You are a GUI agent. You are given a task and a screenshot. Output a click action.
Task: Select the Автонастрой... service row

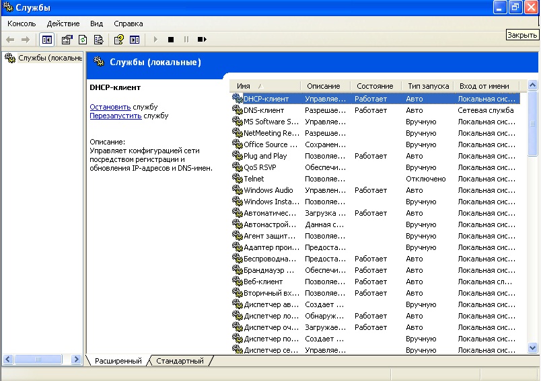[375, 224]
